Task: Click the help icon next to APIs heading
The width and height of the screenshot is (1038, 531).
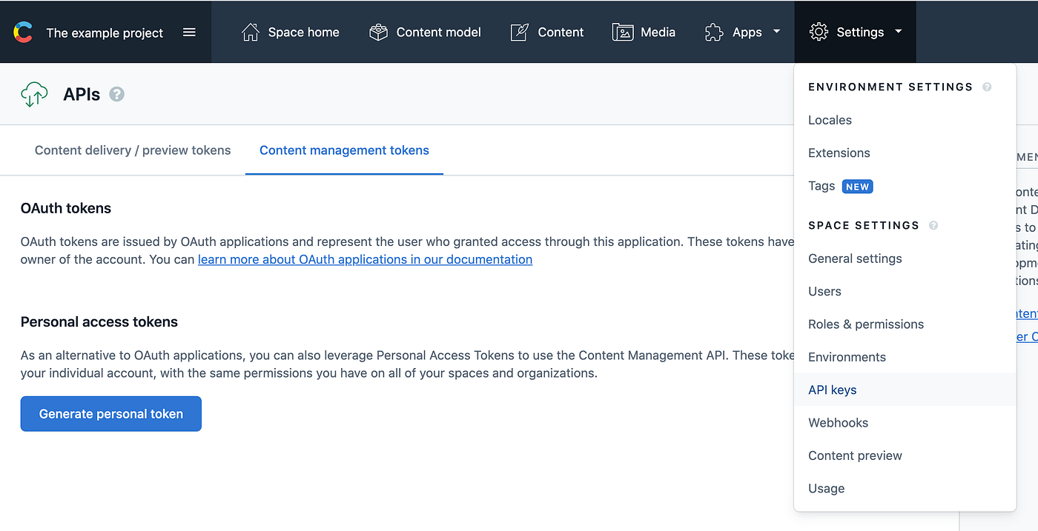Action: click(116, 94)
